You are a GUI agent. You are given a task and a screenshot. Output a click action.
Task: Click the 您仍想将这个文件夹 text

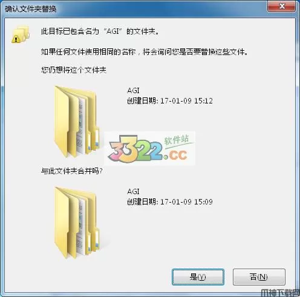(x=74, y=70)
